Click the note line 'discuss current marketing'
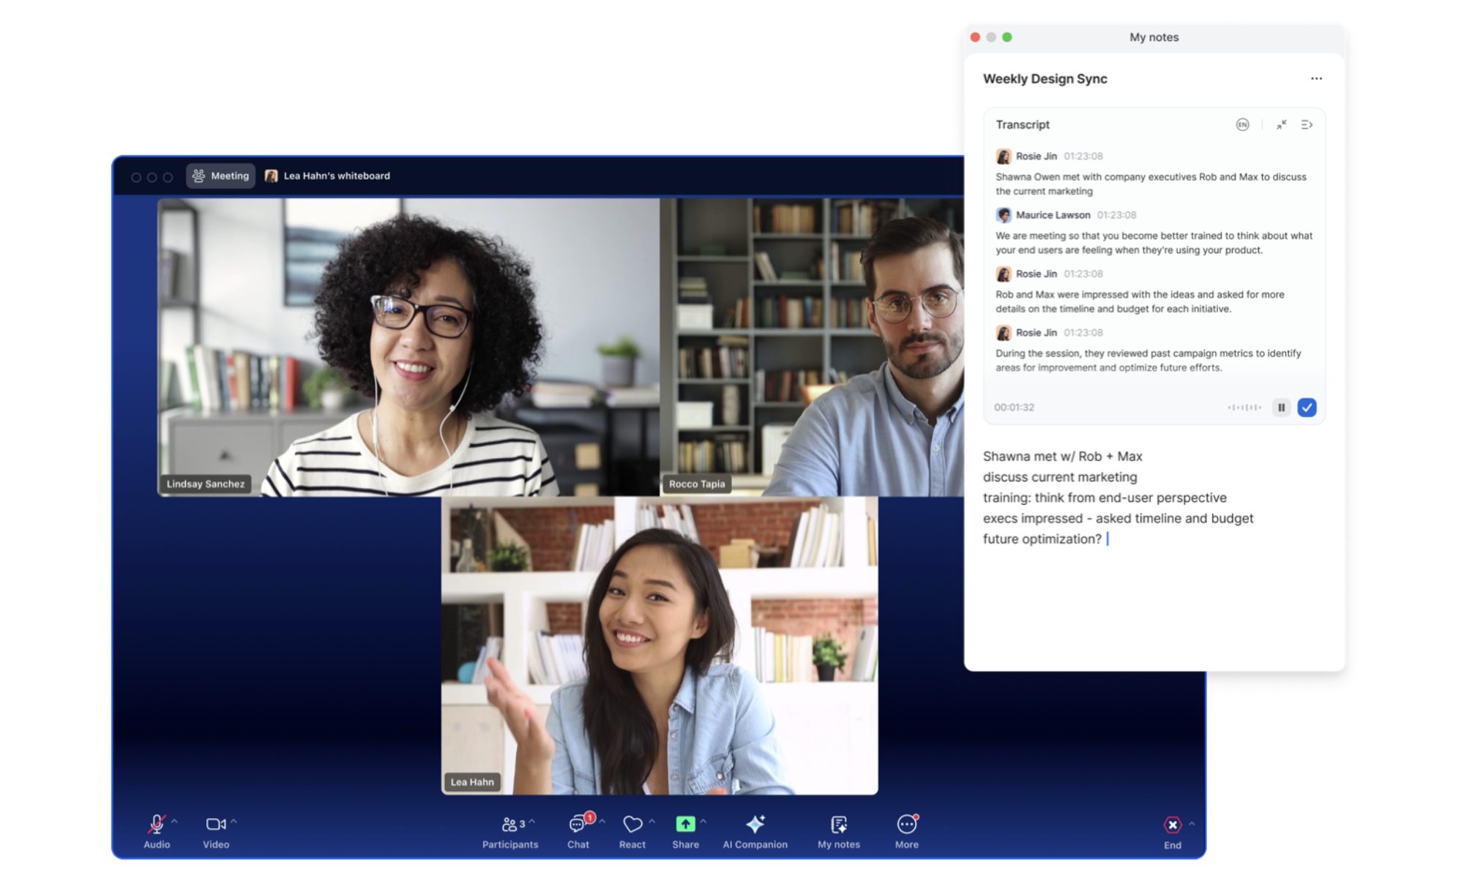Screen dimensions: 1464x878 (x=1060, y=477)
